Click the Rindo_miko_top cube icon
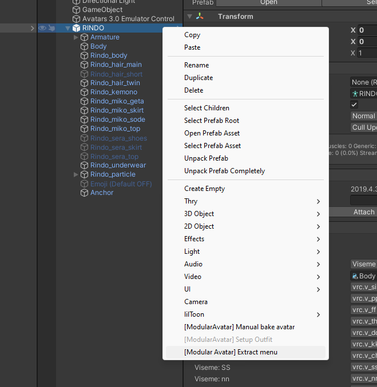This screenshot has height=387, width=377. click(84, 129)
